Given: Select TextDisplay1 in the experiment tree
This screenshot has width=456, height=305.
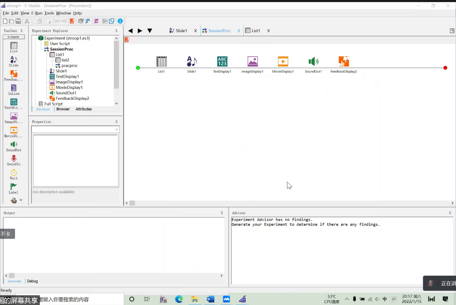Looking at the screenshot, I should (x=67, y=76).
